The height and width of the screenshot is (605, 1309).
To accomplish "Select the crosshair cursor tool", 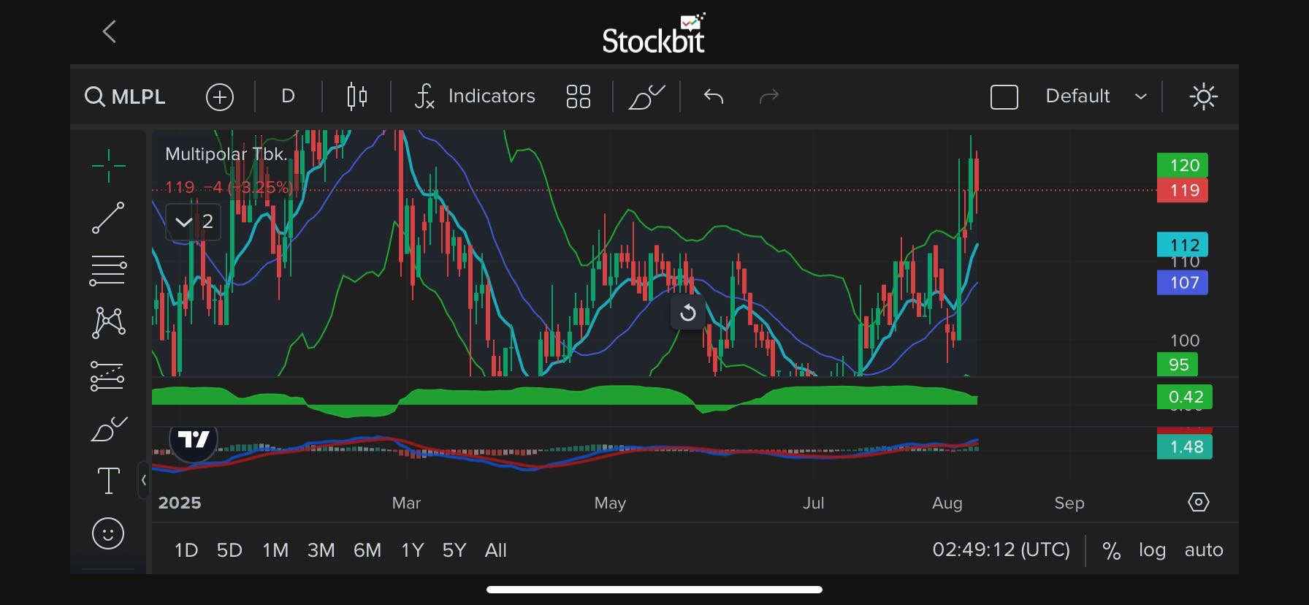I will click(x=108, y=166).
